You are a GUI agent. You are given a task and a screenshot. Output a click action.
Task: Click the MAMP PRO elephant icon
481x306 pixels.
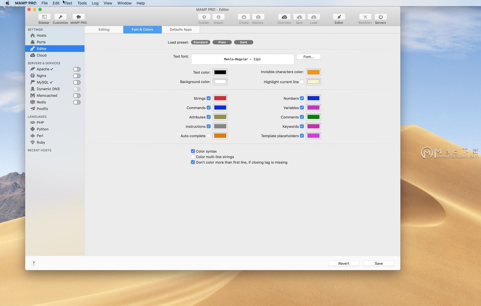79,17
